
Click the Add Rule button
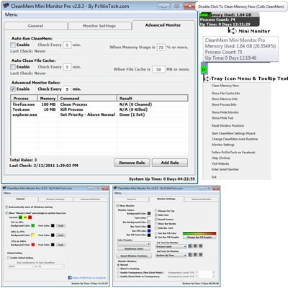170,163
